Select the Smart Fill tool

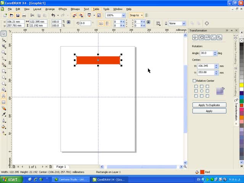(x=3, y=65)
